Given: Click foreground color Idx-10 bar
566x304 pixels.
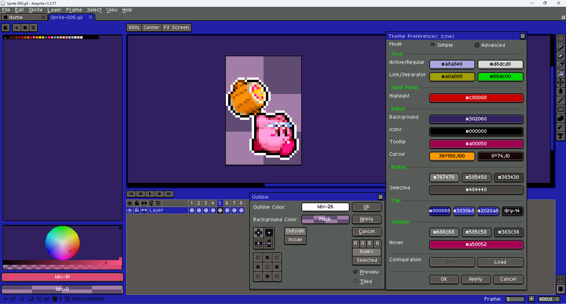Looking at the screenshot, I should pyautogui.click(x=62, y=277).
